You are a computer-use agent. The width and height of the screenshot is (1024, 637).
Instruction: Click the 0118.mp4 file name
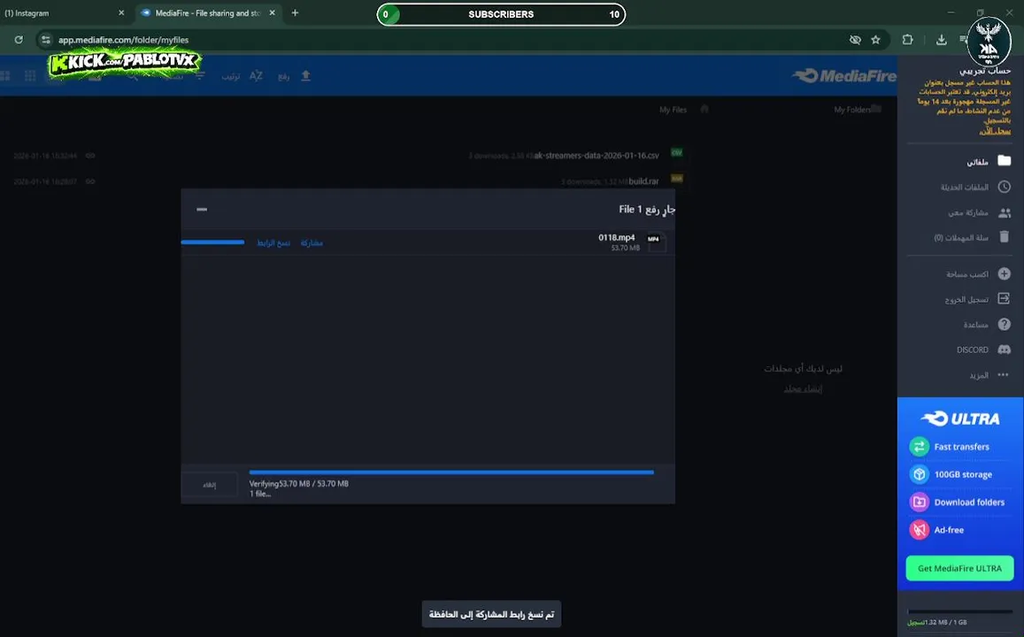(x=617, y=238)
